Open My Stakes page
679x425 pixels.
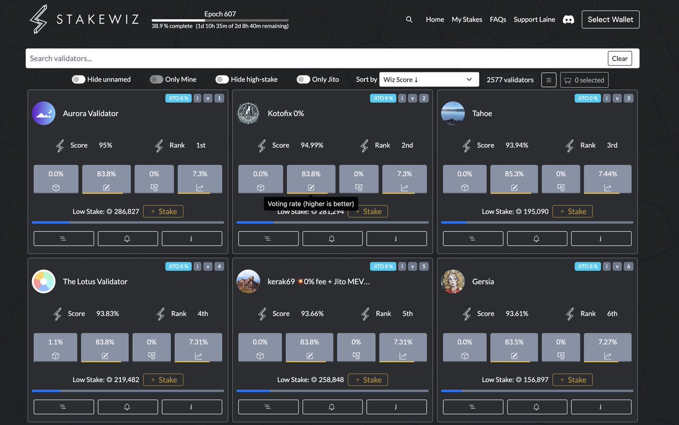[x=467, y=19]
